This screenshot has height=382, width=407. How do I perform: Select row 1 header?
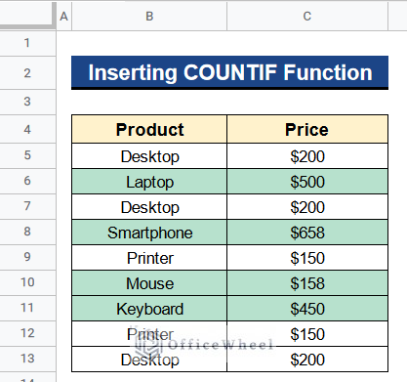[27, 43]
